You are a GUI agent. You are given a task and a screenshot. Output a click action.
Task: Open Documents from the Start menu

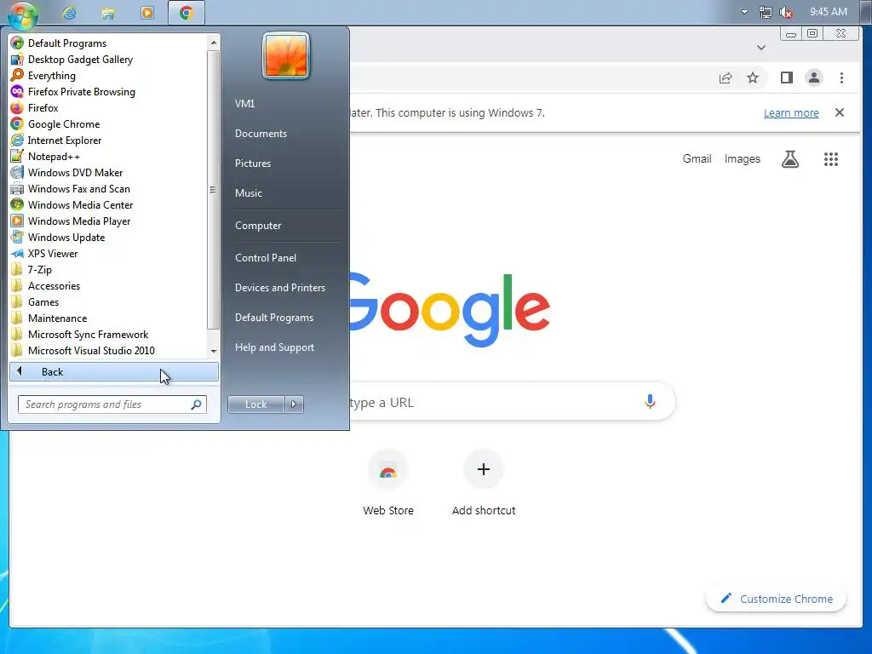pyautogui.click(x=261, y=134)
